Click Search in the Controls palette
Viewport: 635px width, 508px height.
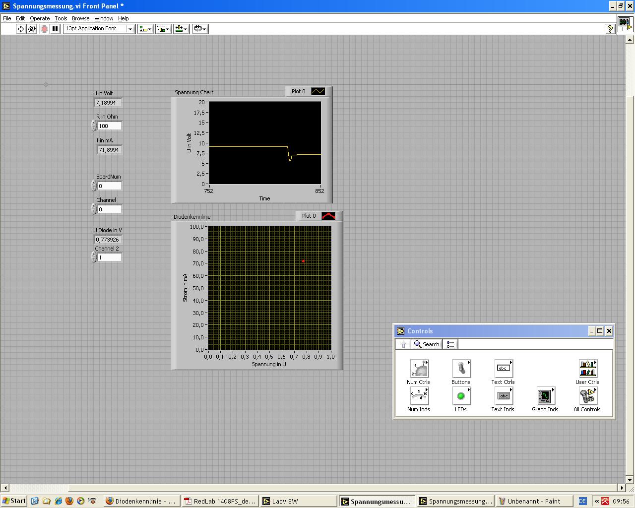[427, 344]
